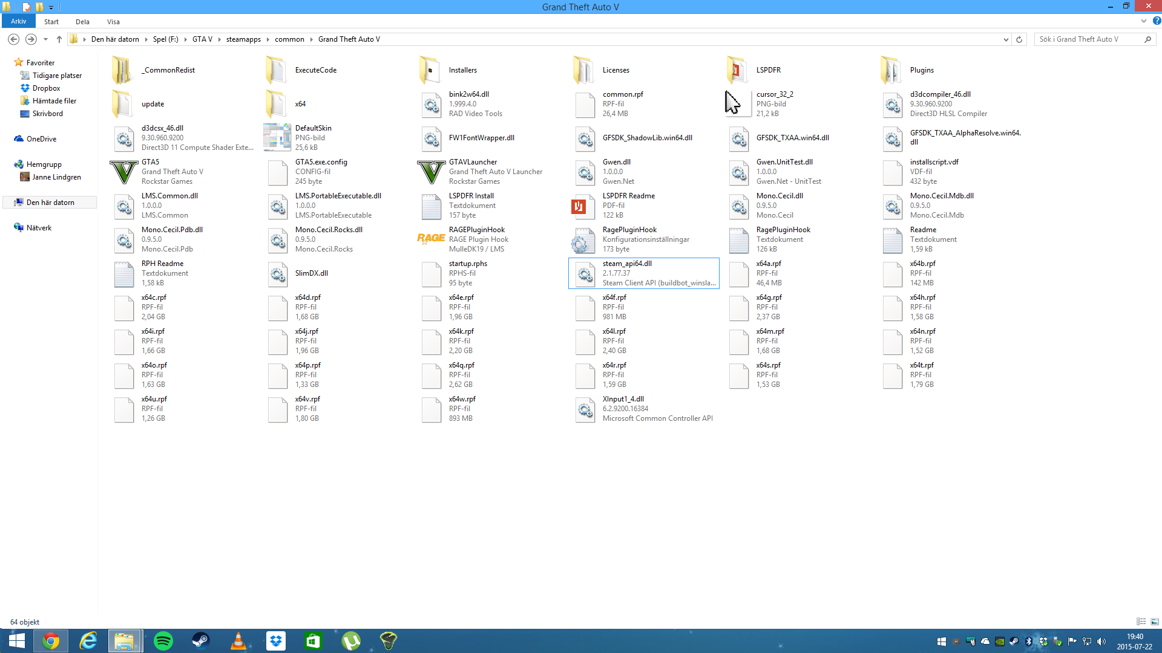Select the GTAVLauncher icon
This screenshot has height=653, width=1162.
coord(431,172)
